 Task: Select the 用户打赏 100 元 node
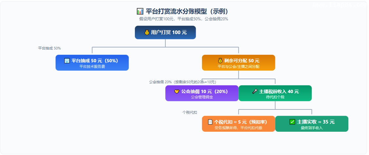165,32
